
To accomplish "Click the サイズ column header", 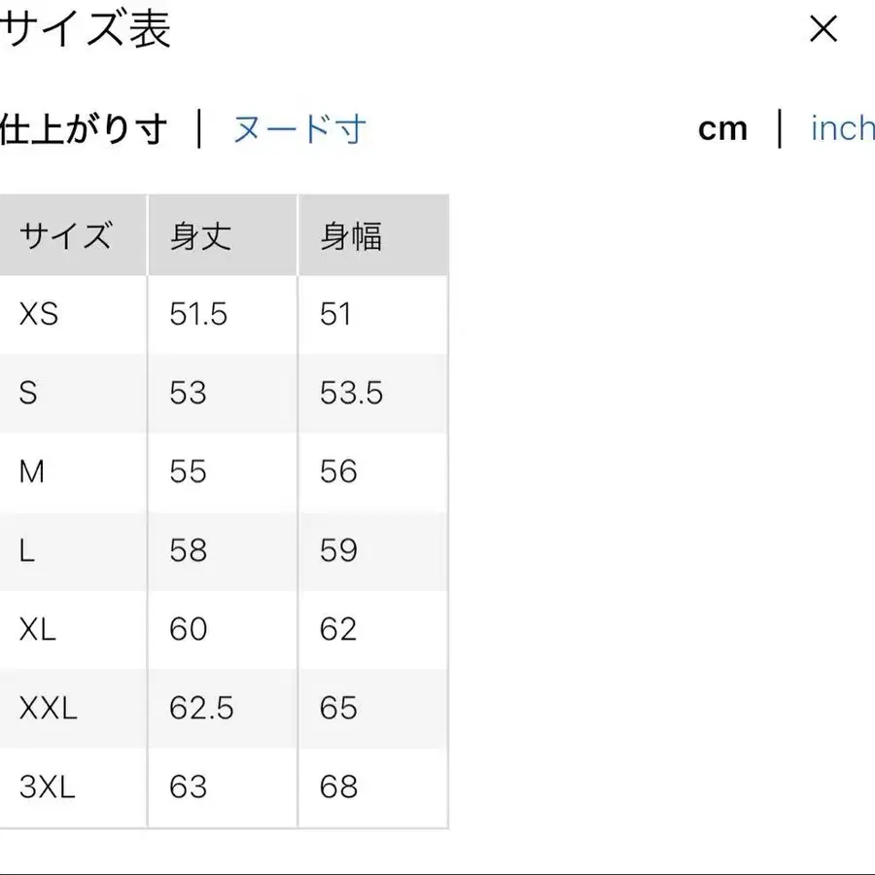I will [x=65, y=236].
